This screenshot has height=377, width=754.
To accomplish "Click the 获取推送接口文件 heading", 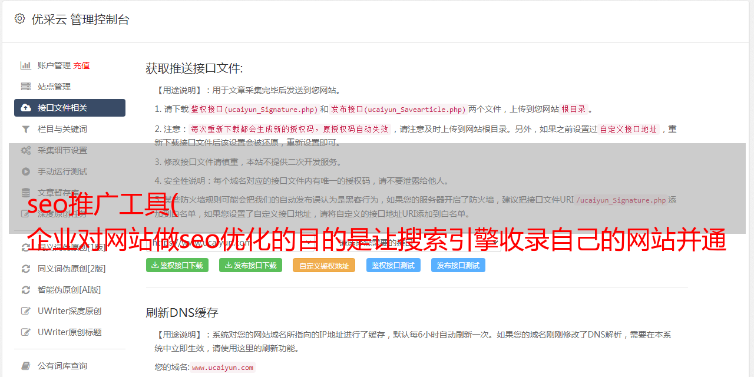I will [194, 68].
